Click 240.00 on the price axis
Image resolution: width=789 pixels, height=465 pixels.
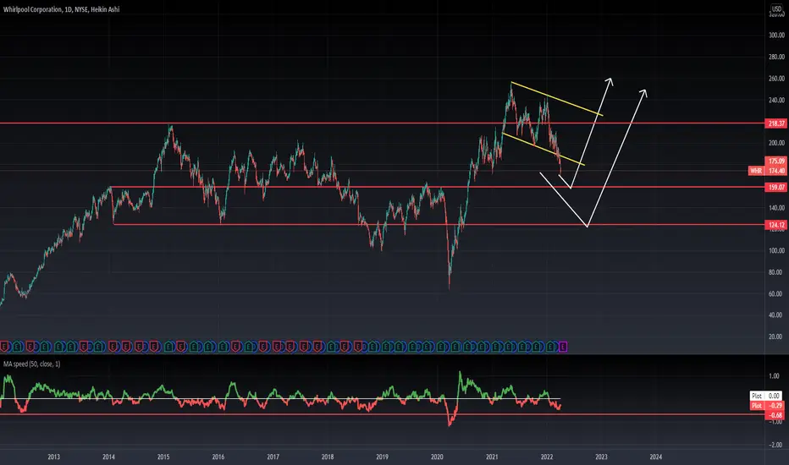pos(776,100)
